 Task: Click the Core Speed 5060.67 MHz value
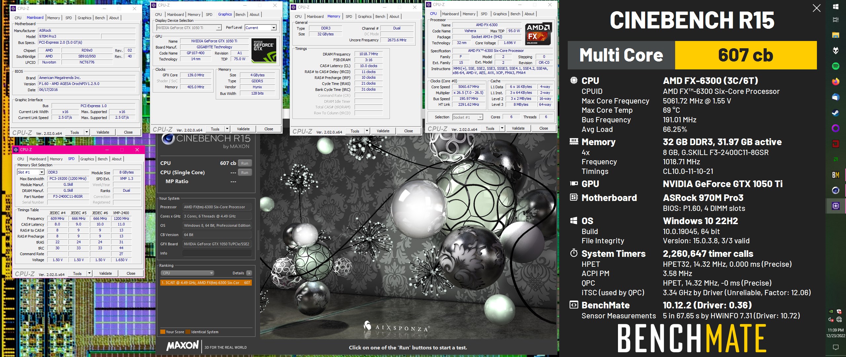tap(468, 87)
